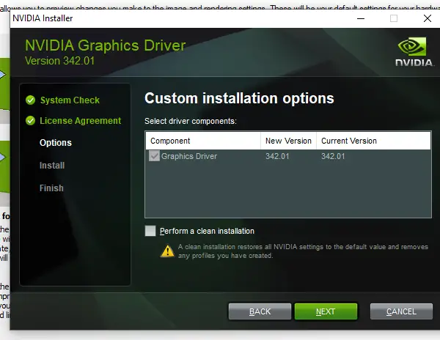440x340 pixels.
Task: Click the NVIDIA Installer title bar text
Action: coord(43,18)
